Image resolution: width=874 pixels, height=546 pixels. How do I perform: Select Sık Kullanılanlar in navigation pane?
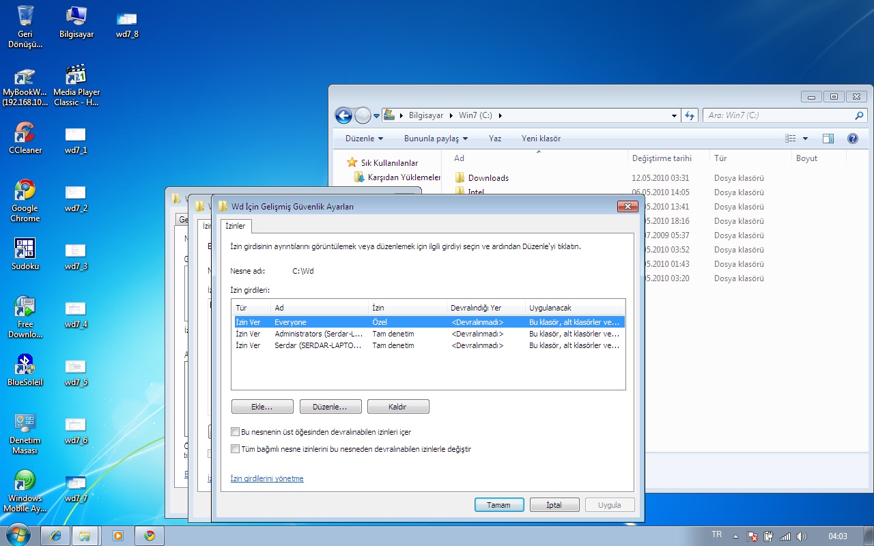coord(389,163)
